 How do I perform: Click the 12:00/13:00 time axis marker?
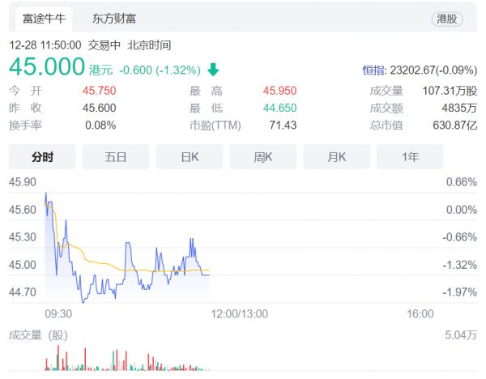(x=239, y=313)
